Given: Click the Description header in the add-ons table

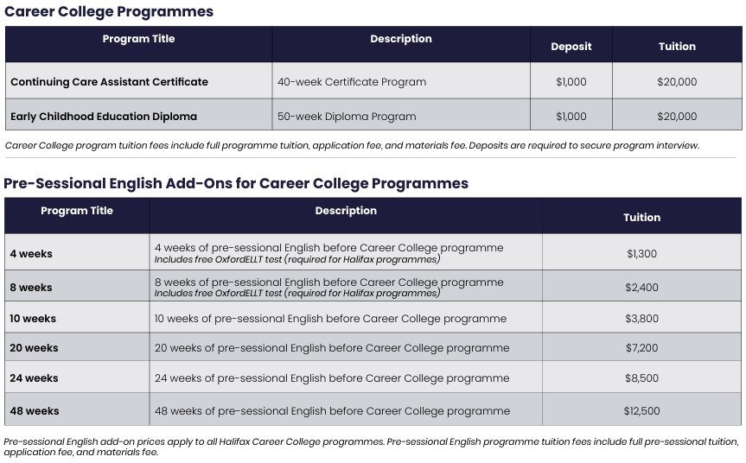Looking at the screenshot, I should point(346,211).
